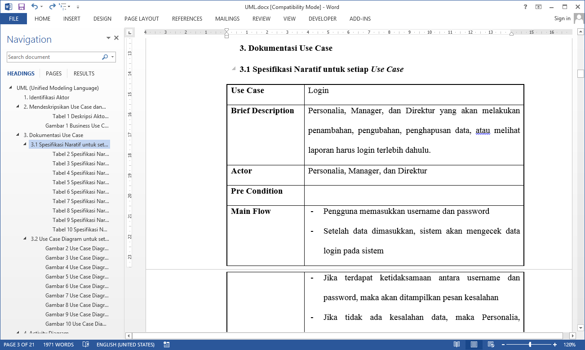This screenshot has width=585, height=350.
Task: Open the search options dropdown arrow
Action: pos(112,57)
